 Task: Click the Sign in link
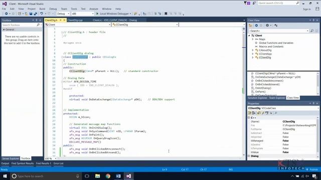(x=306, y=9)
